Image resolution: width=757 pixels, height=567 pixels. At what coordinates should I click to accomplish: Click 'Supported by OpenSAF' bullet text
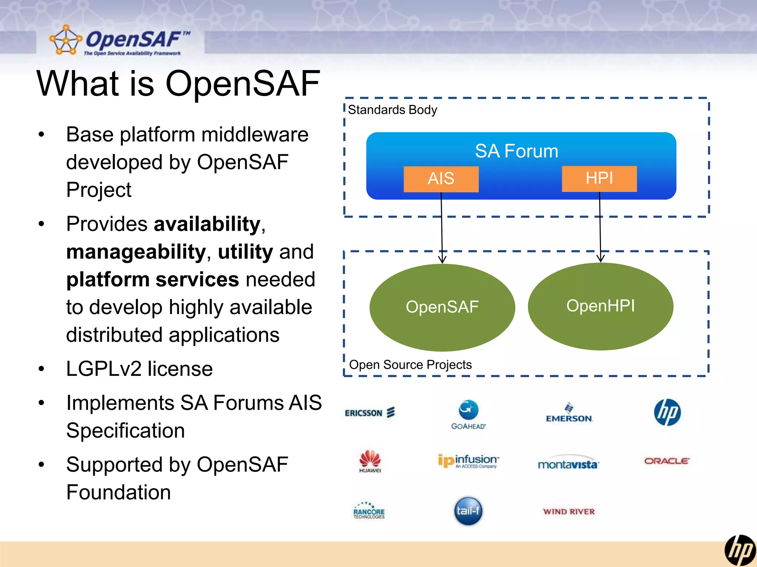click(x=177, y=465)
